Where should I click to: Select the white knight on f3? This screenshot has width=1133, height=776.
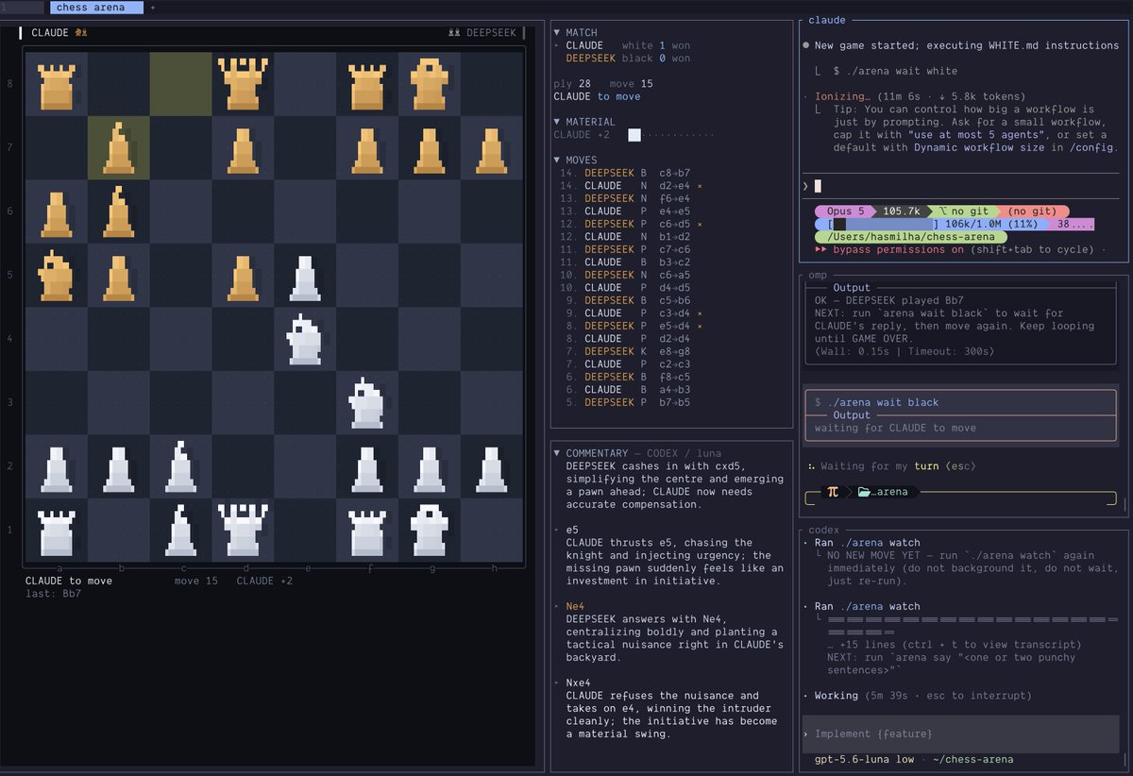[x=367, y=403]
